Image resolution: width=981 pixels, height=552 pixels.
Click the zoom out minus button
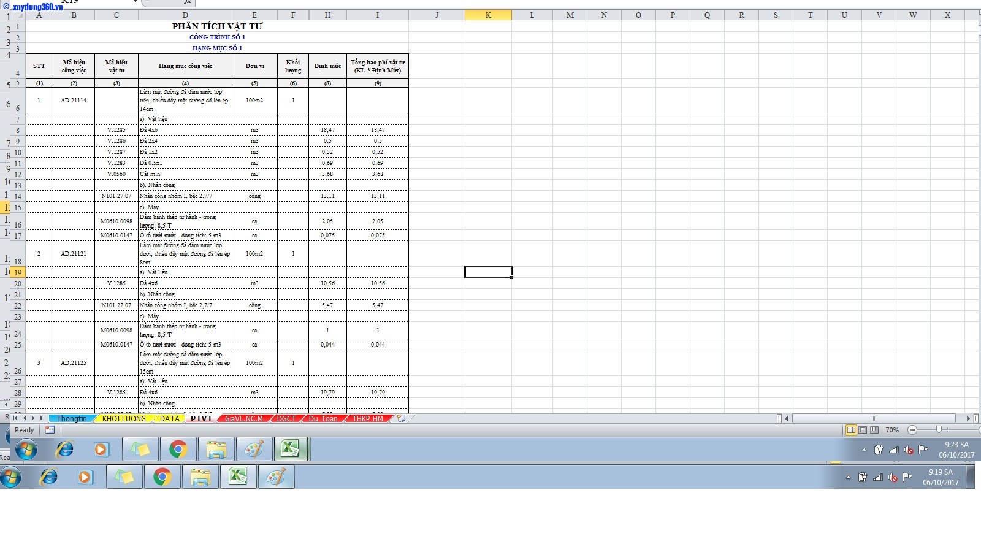912,430
